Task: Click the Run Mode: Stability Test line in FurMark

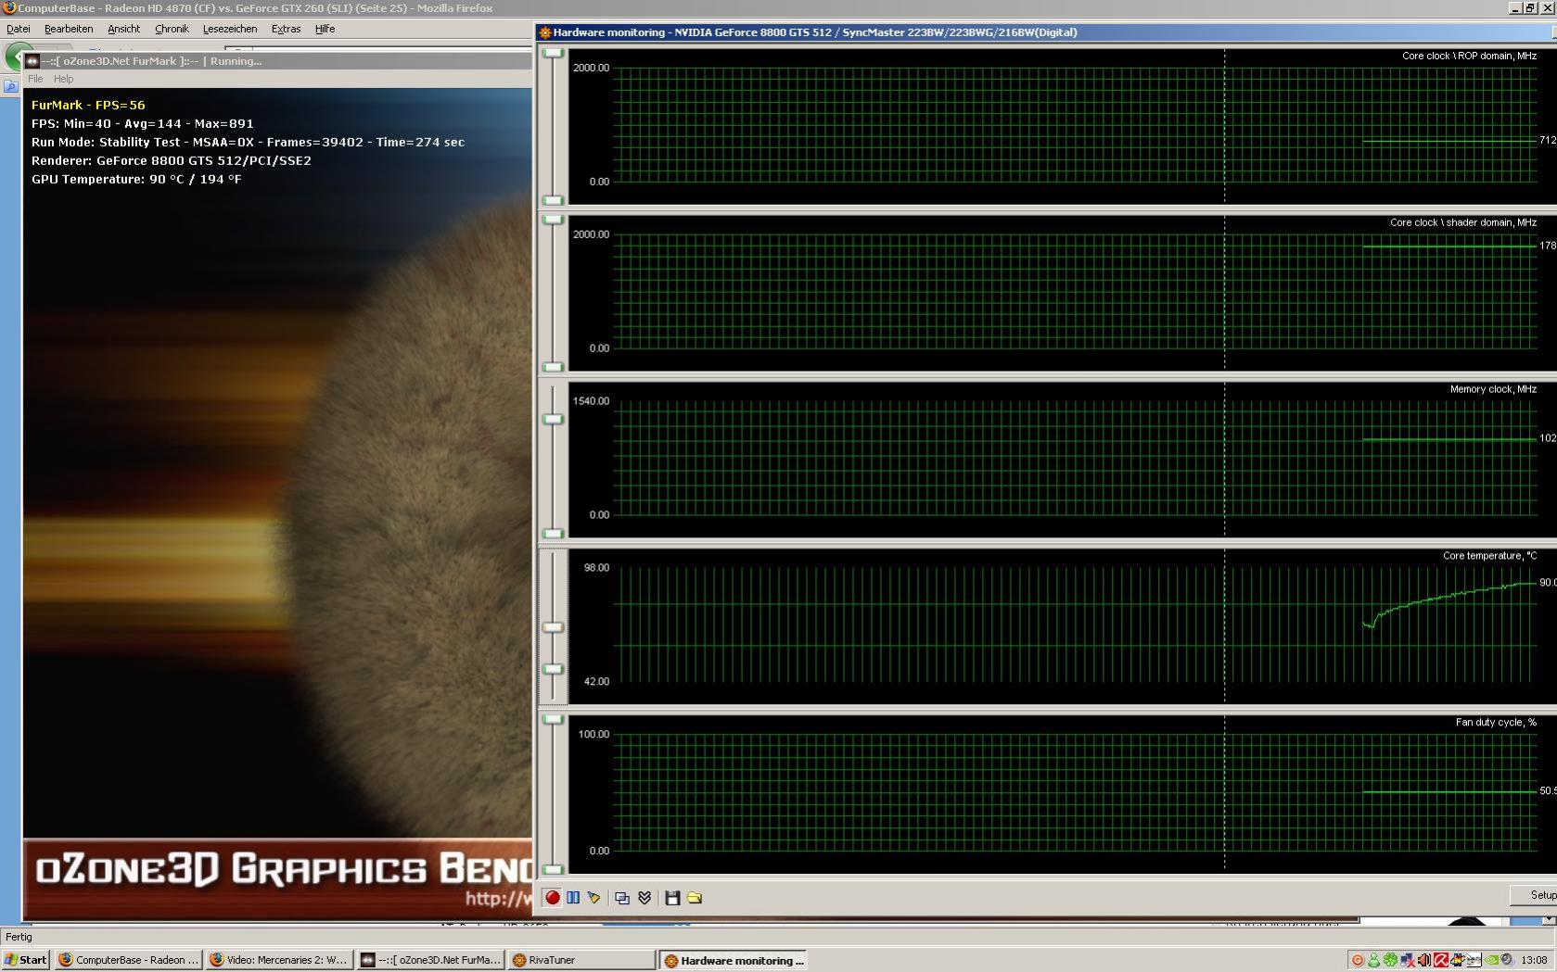Action: pyautogui.click(x=248, y=142)
